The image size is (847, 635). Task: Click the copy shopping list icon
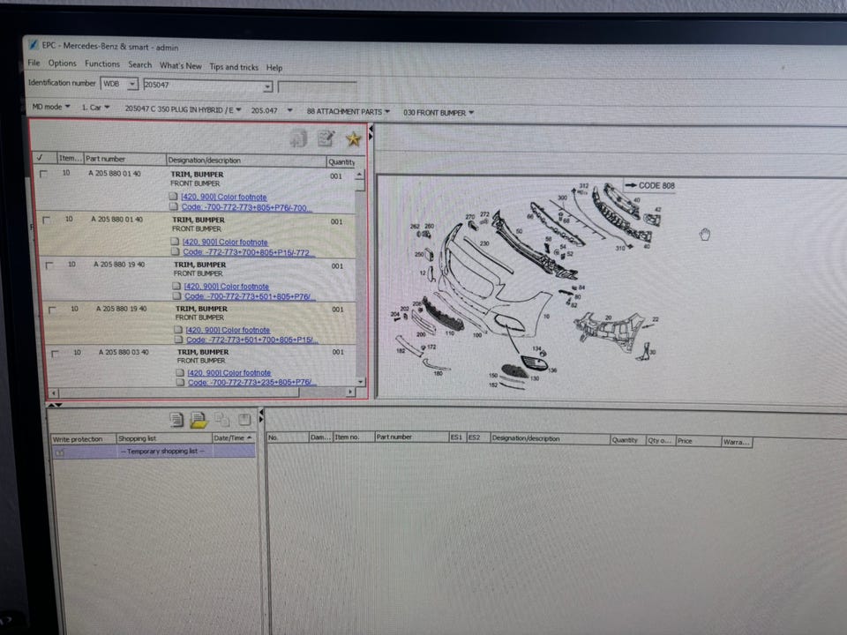(x=222, y=420)
